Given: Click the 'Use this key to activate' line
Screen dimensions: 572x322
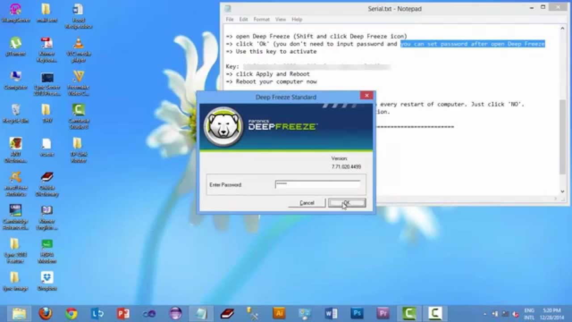Looking at the screenshot, I should click(x=271, y=51).
